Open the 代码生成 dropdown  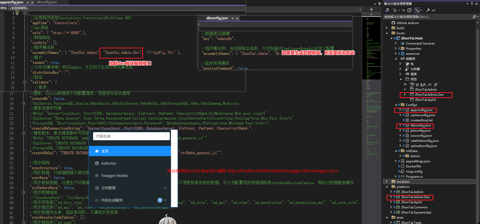pyautogui.click(x=131, y=136)
